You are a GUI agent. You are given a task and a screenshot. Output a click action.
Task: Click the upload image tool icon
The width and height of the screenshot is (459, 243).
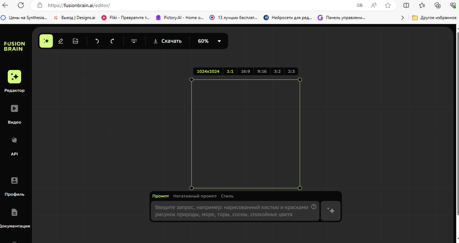tap(75, 41)
